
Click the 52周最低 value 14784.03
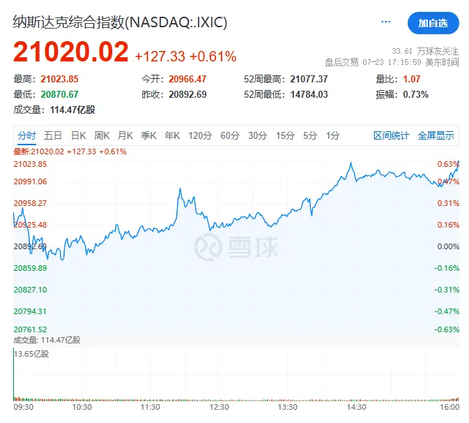(x=309, y=94)
